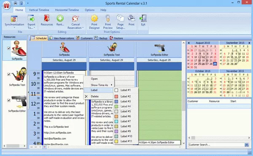Open the 4:00pm-4:30pm Softpedia Editor appointment

coord(159,143)
